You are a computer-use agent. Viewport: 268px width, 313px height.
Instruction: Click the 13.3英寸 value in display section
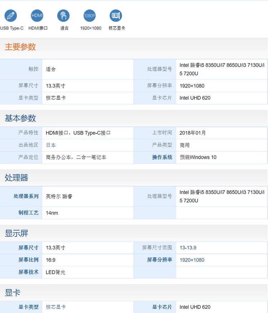[55, 248]
